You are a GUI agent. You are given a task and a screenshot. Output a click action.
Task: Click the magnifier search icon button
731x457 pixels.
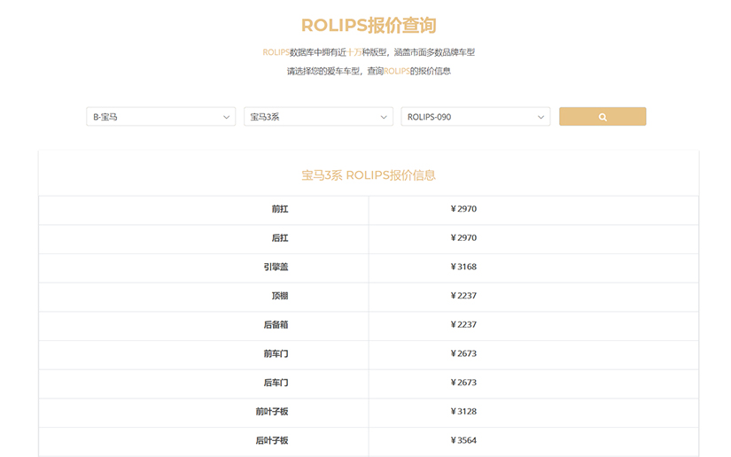602,117
